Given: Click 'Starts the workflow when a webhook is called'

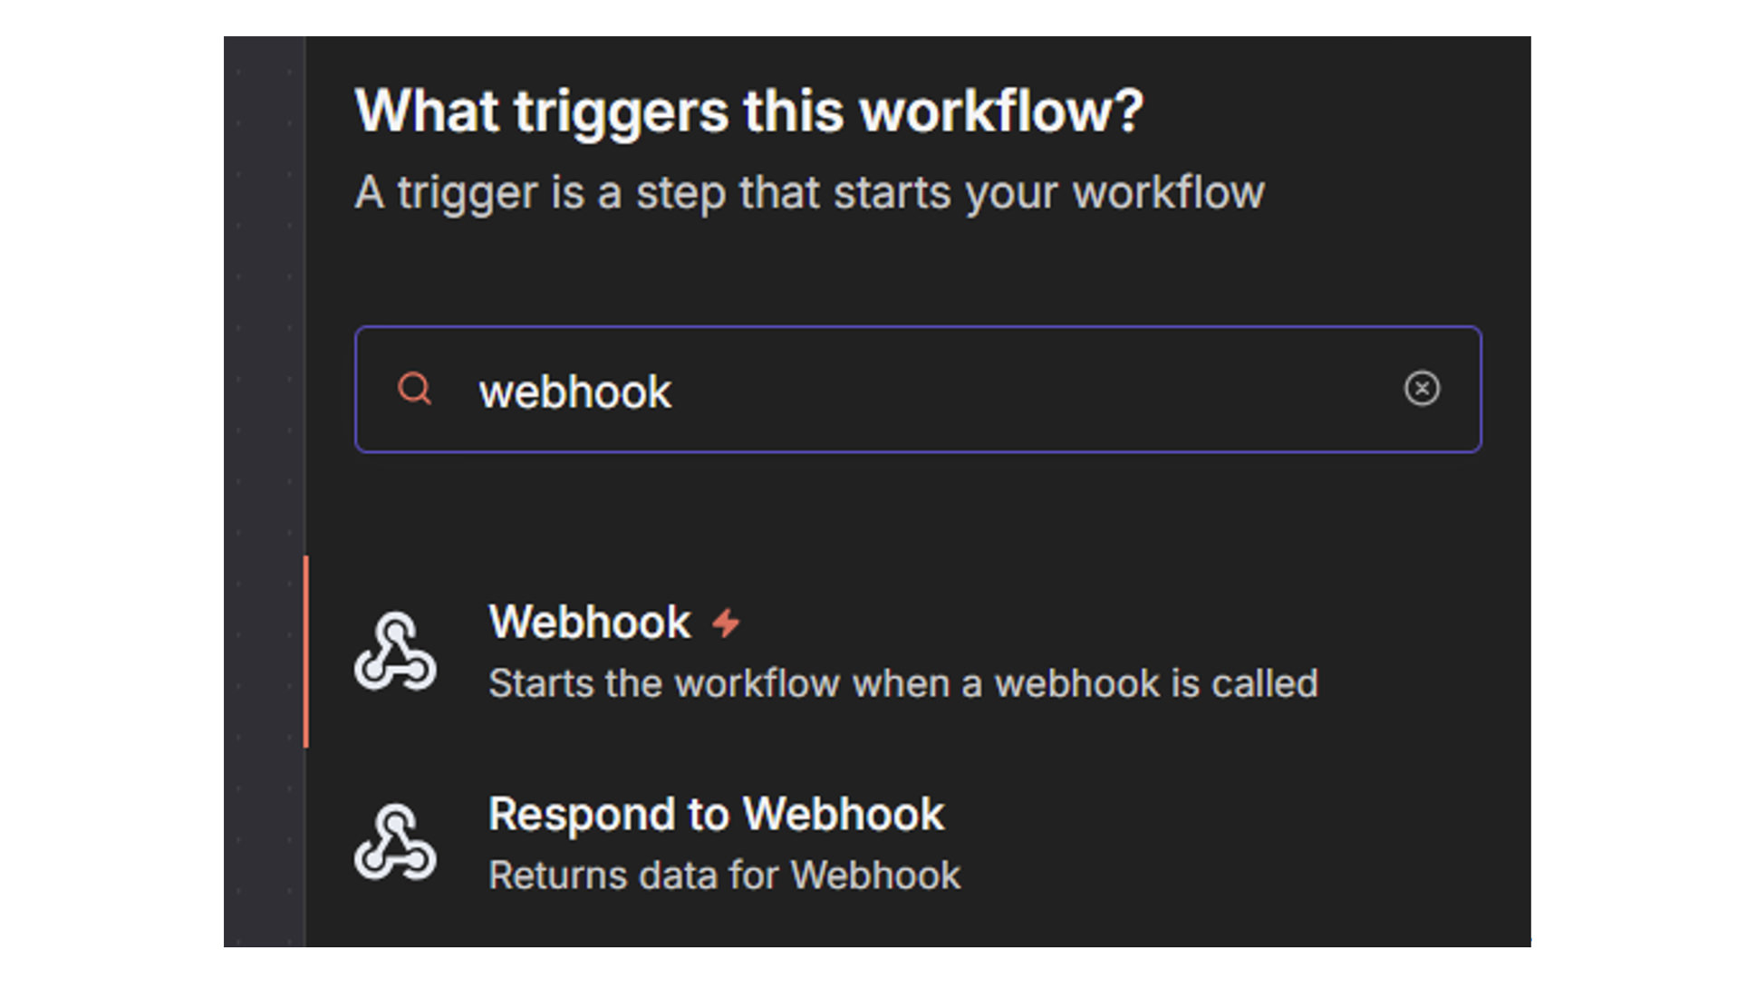Looking at the screenshot, I should (x=902, y=684).
